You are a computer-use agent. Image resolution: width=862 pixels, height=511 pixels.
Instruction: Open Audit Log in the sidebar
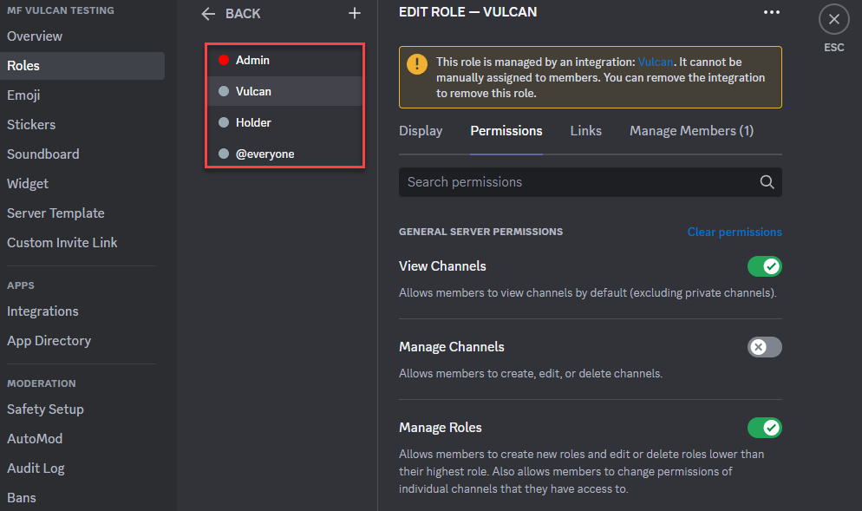(x=36, y=468)
